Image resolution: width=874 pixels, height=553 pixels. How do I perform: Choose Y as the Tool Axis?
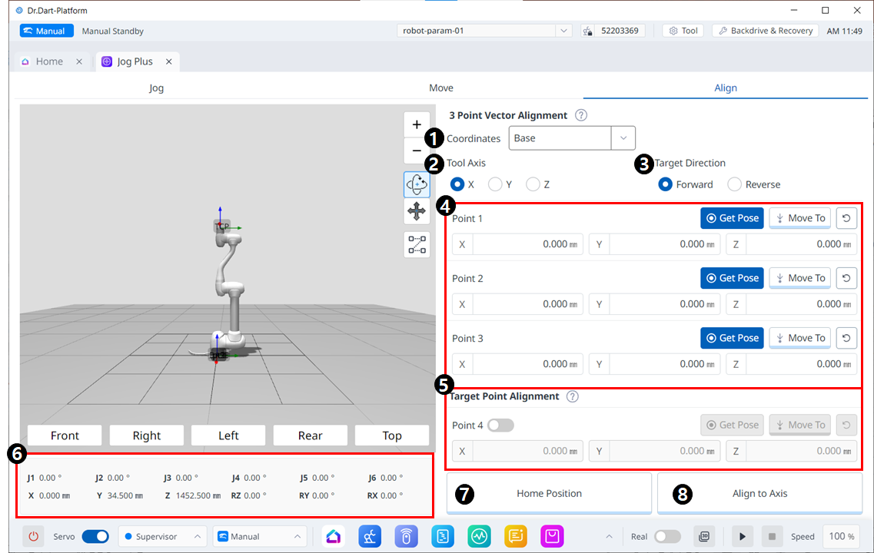[495, 184]
